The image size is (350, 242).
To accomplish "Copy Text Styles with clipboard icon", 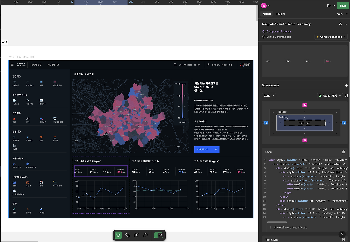I will 343,240.
